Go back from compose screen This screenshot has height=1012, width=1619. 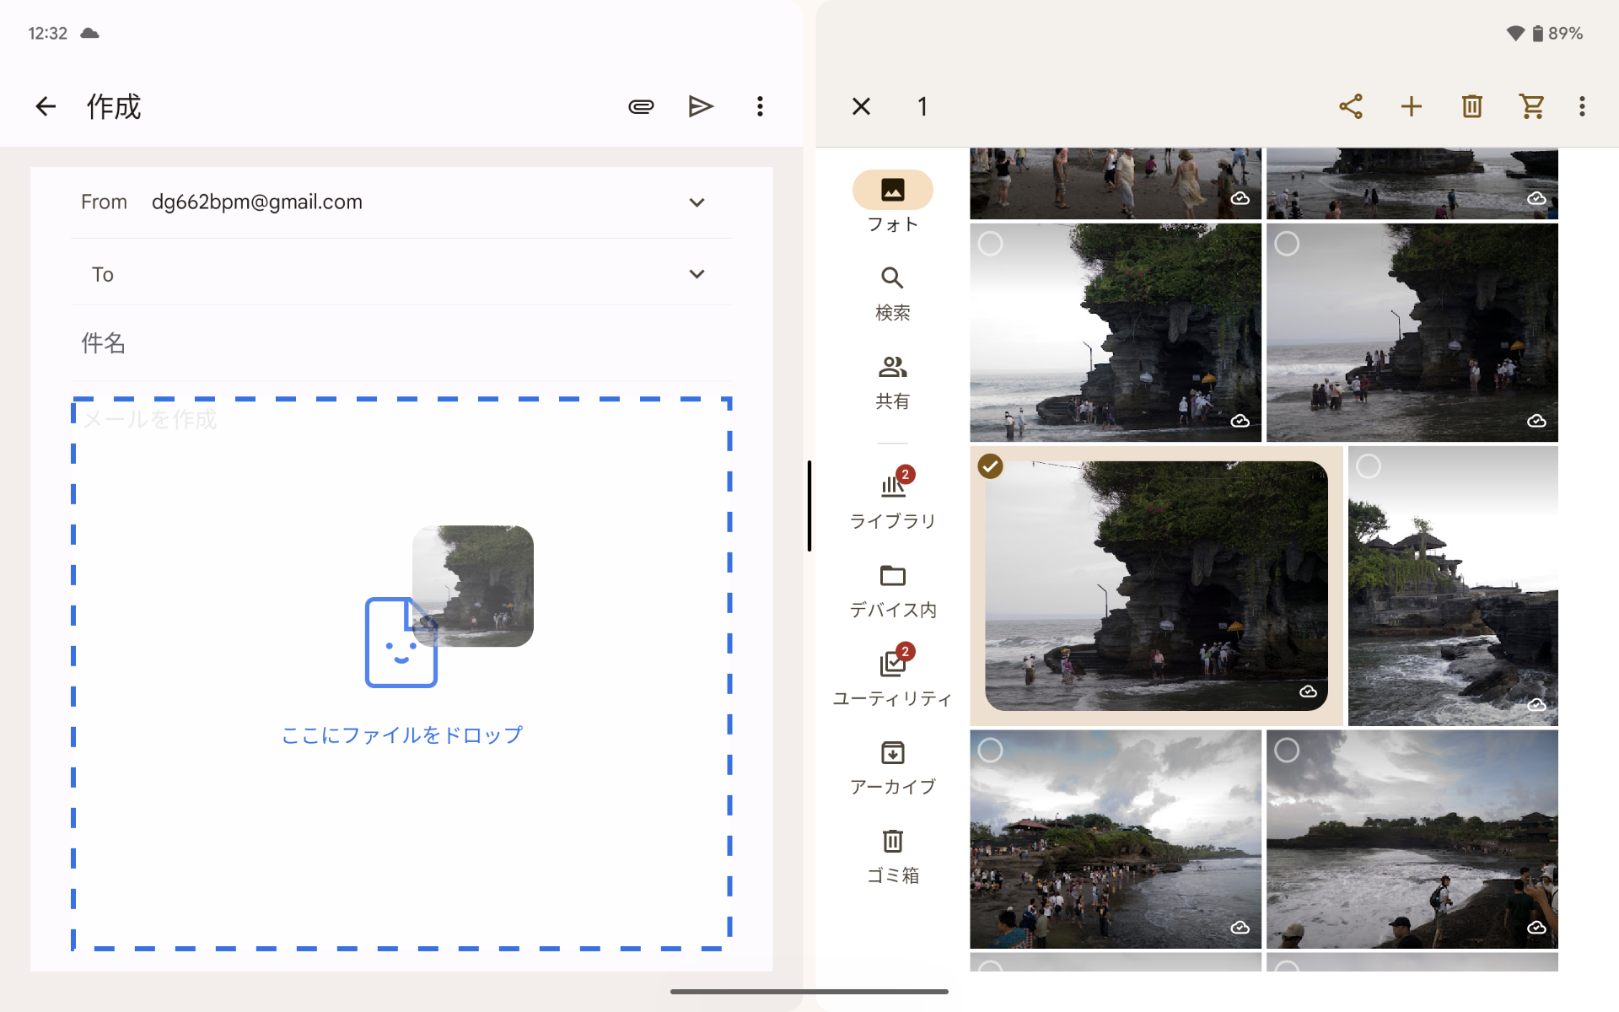pos(46,106)
